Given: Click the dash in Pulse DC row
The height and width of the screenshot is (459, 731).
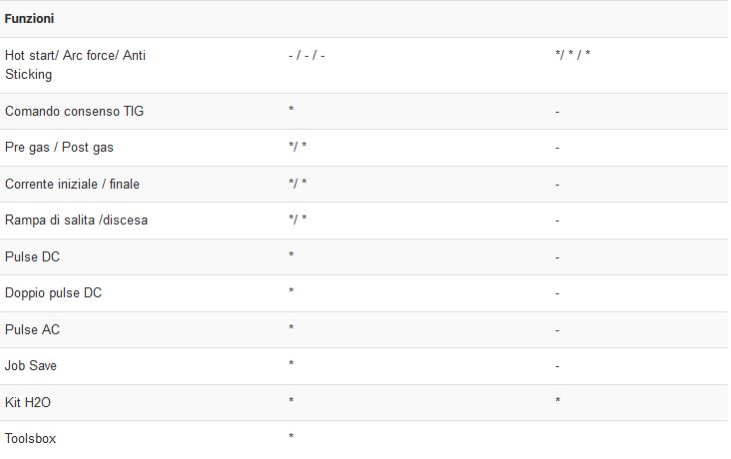Looking at the screenshot, I should click(557, 257).
